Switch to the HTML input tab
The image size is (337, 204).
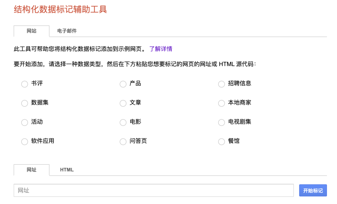[x=67, y=170]
